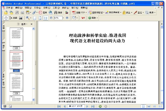Jump to the last page

point(93,106)
